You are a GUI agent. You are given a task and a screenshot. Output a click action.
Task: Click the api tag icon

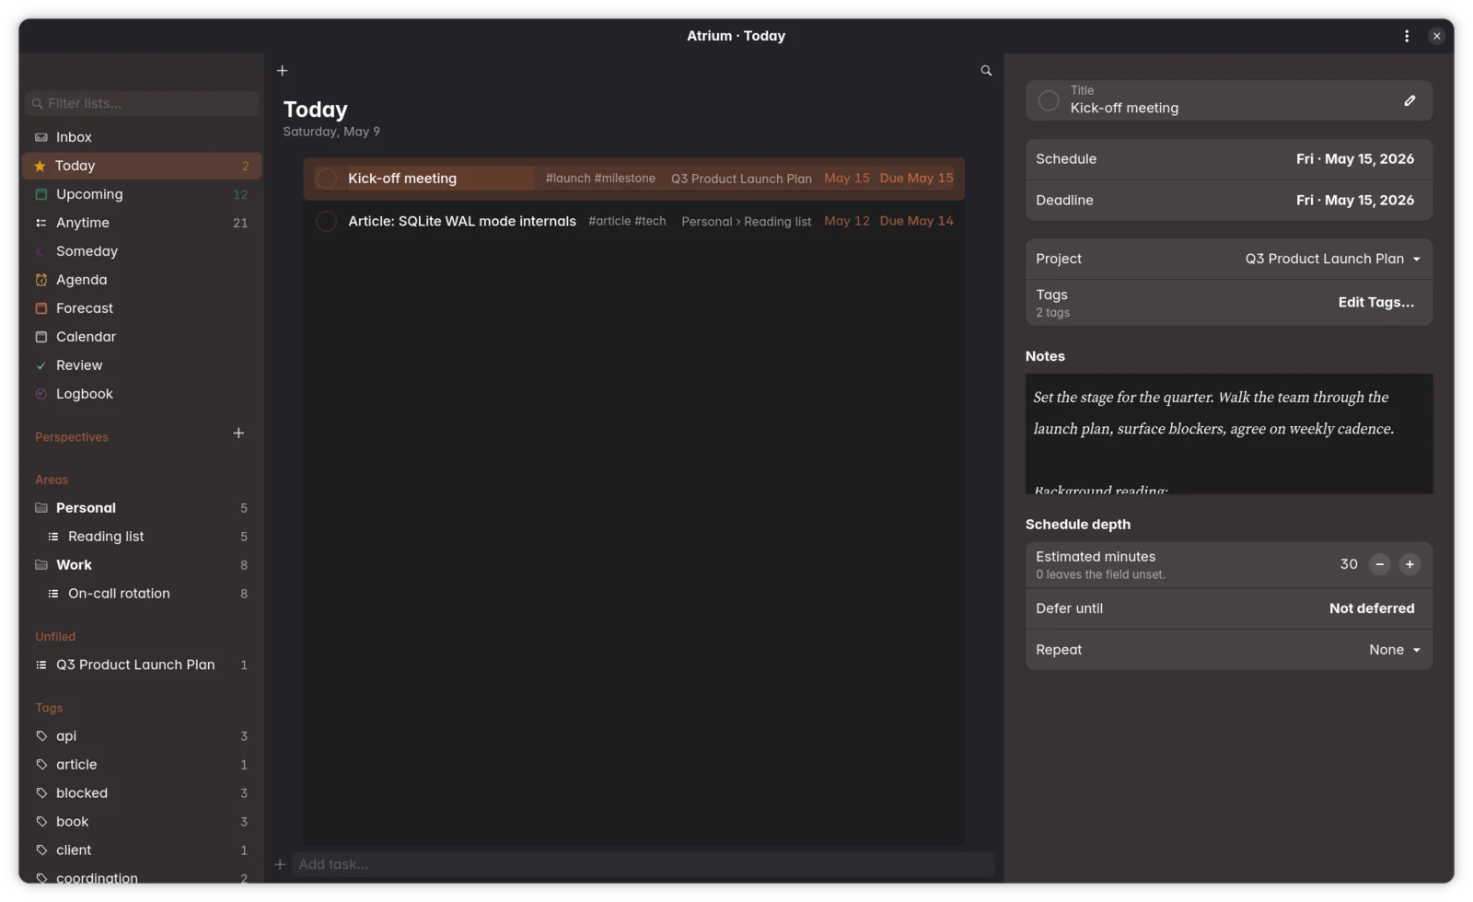(x=41, y=736)
